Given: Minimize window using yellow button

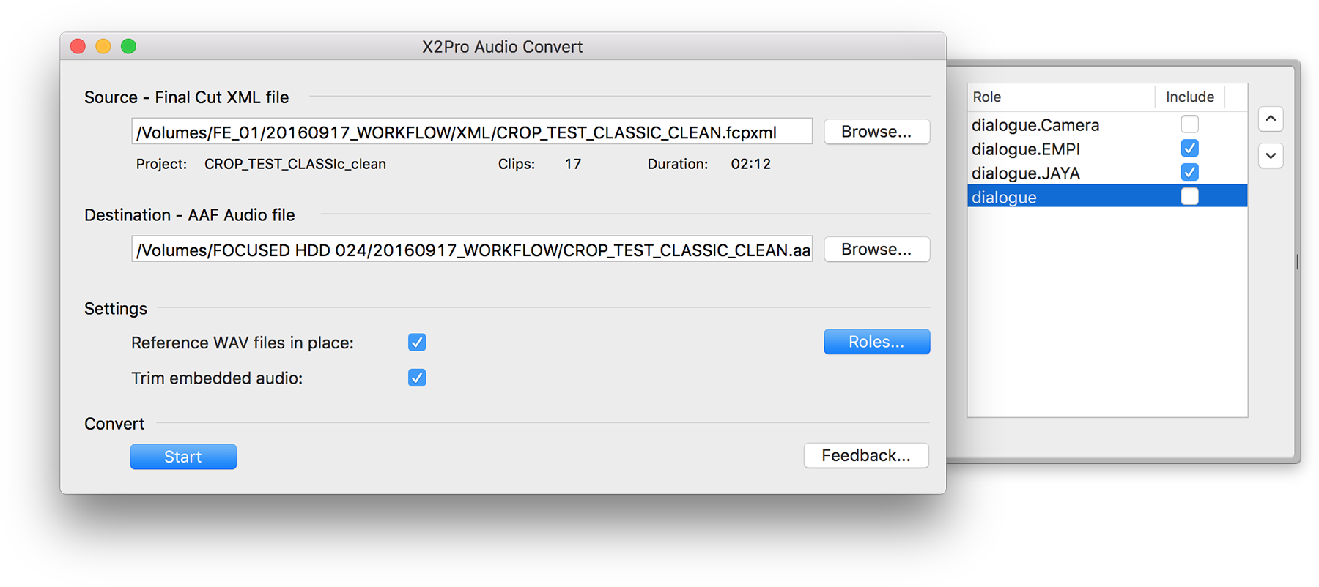Looking at the screenshot, I should [103, 46].
